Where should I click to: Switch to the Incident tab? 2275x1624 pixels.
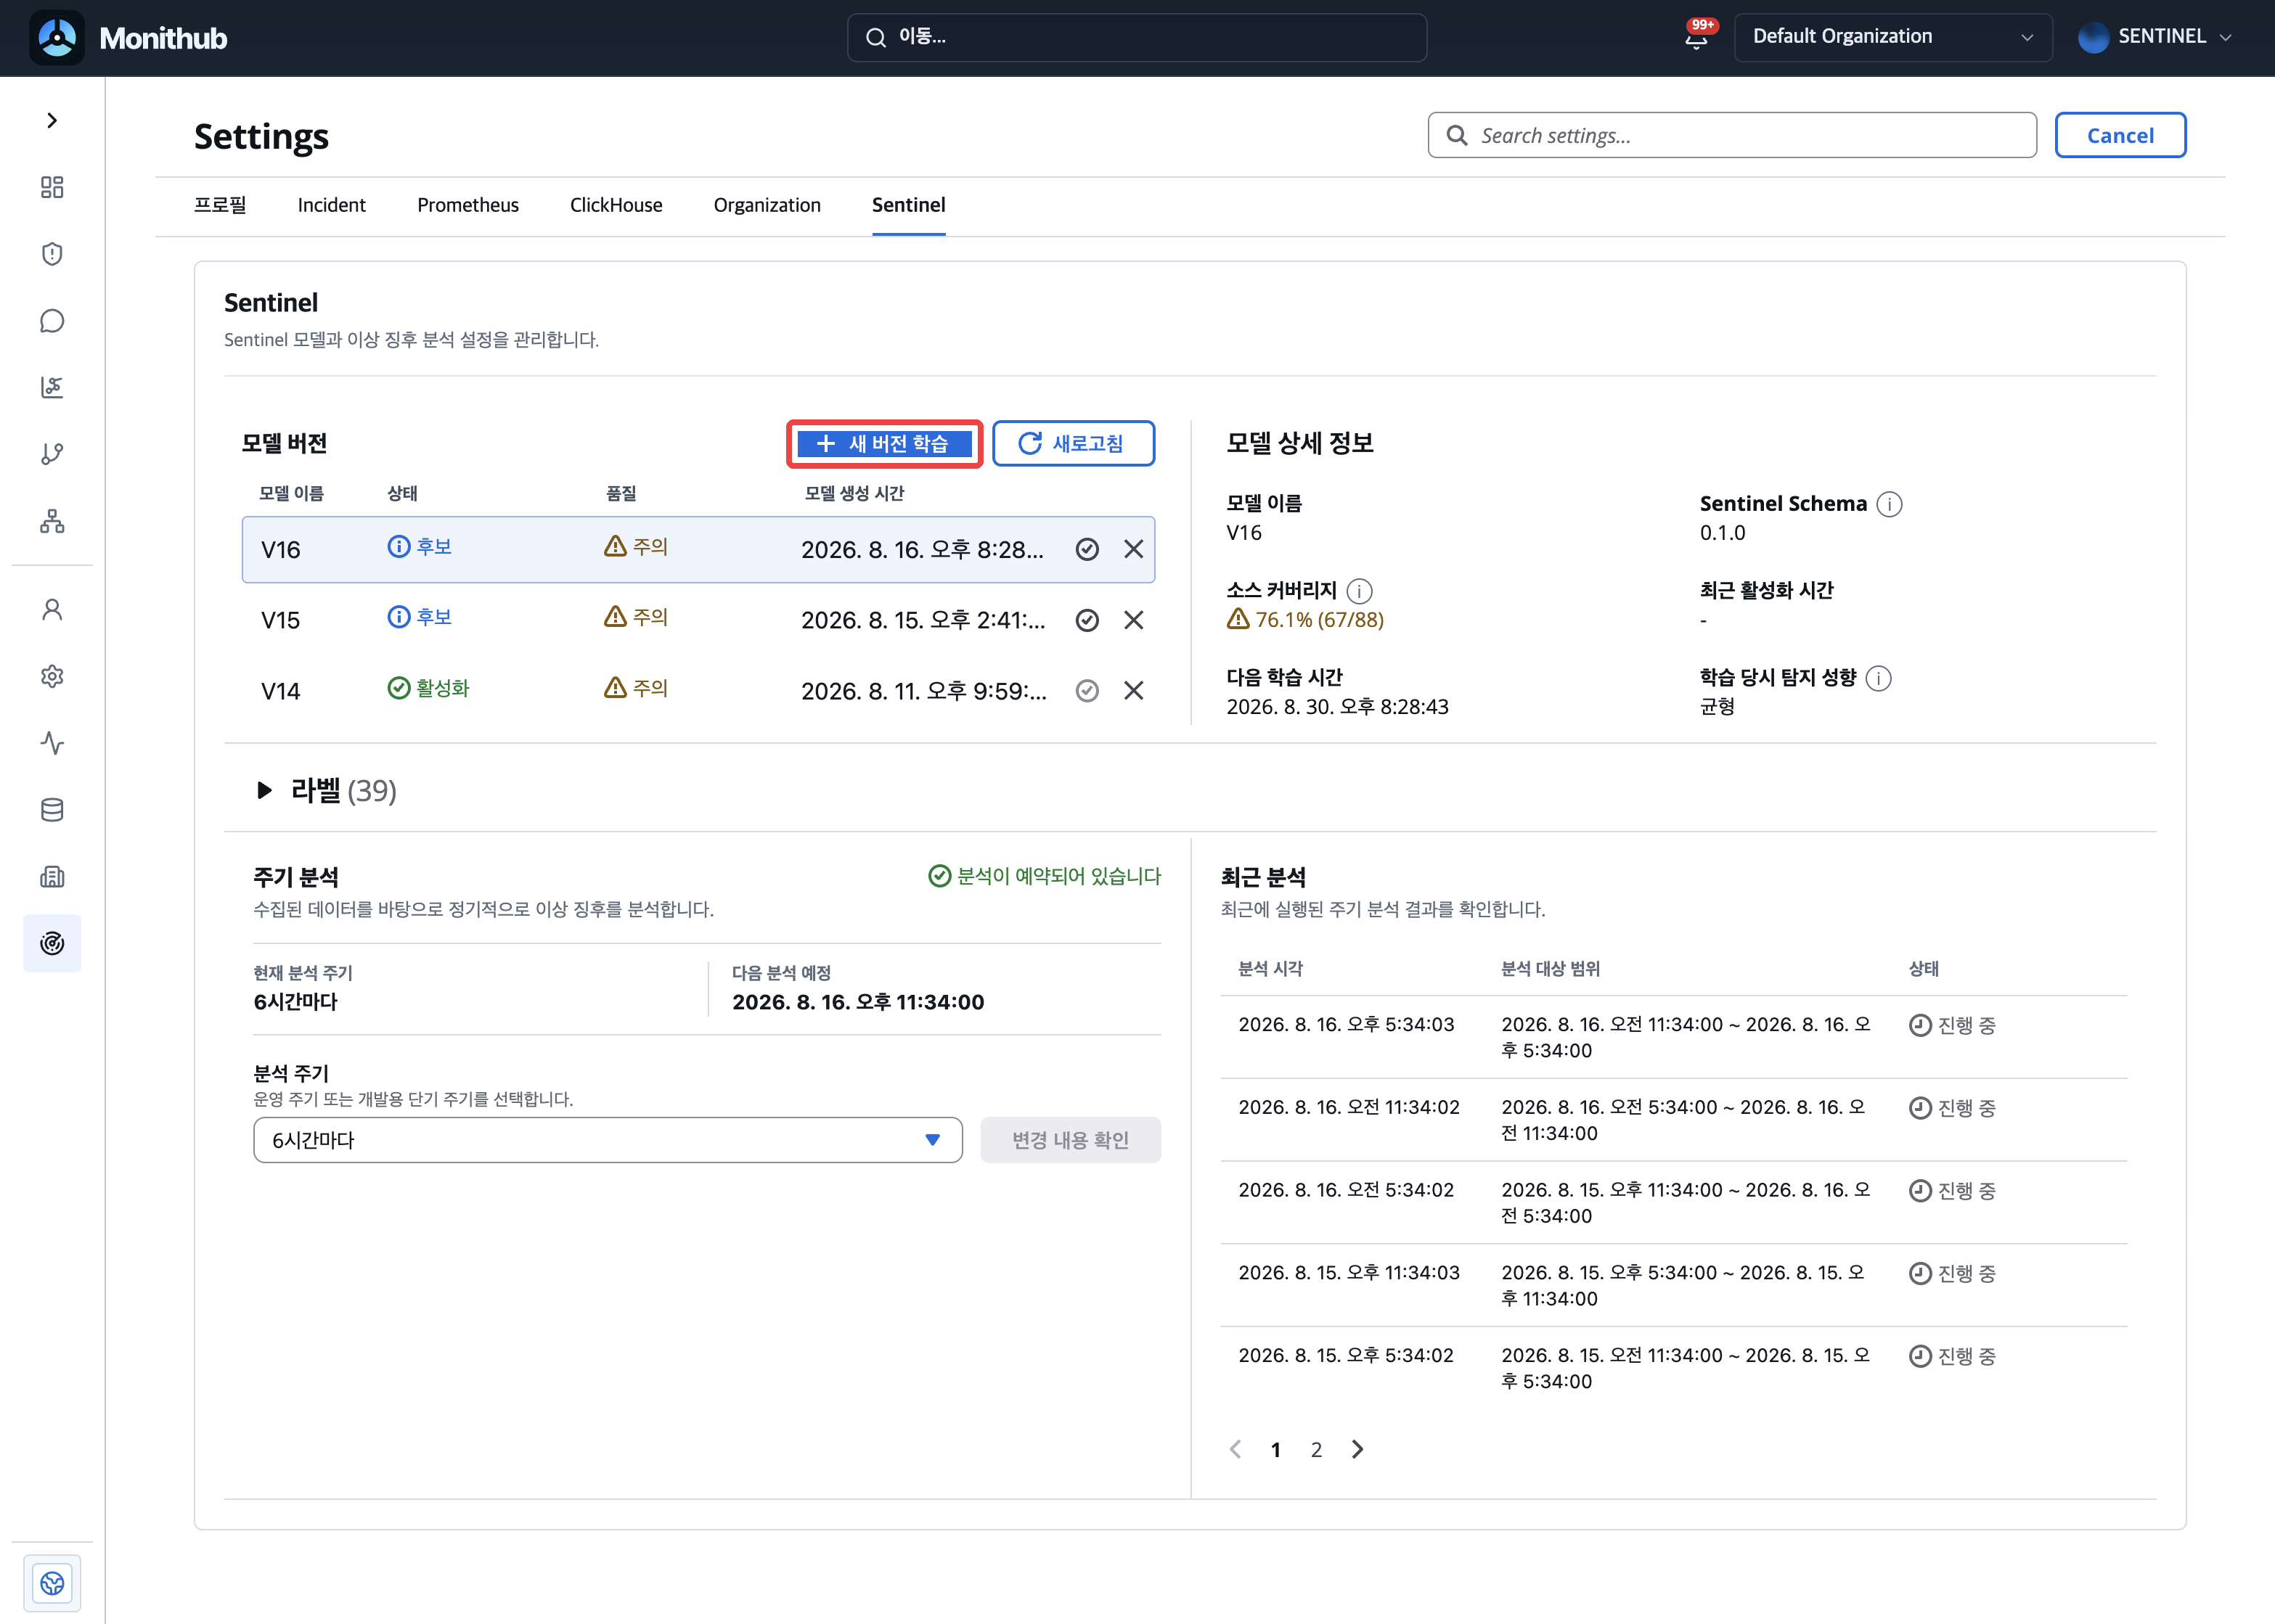[331, 205]
